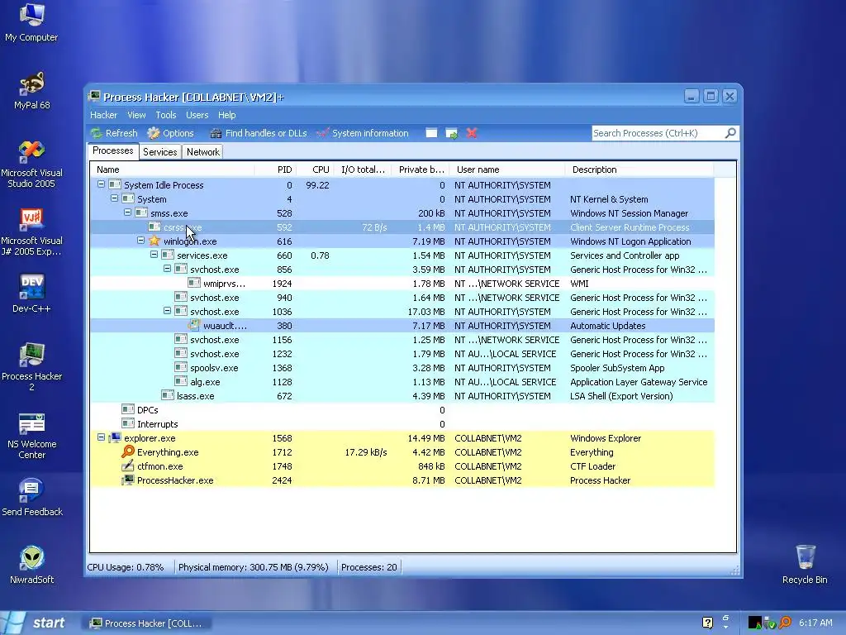Collapse svchost.exe PID 856 node

167,269
